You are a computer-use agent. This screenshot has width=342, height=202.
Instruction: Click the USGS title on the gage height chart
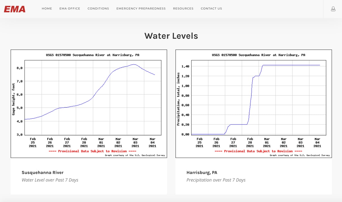pos(92,55)
